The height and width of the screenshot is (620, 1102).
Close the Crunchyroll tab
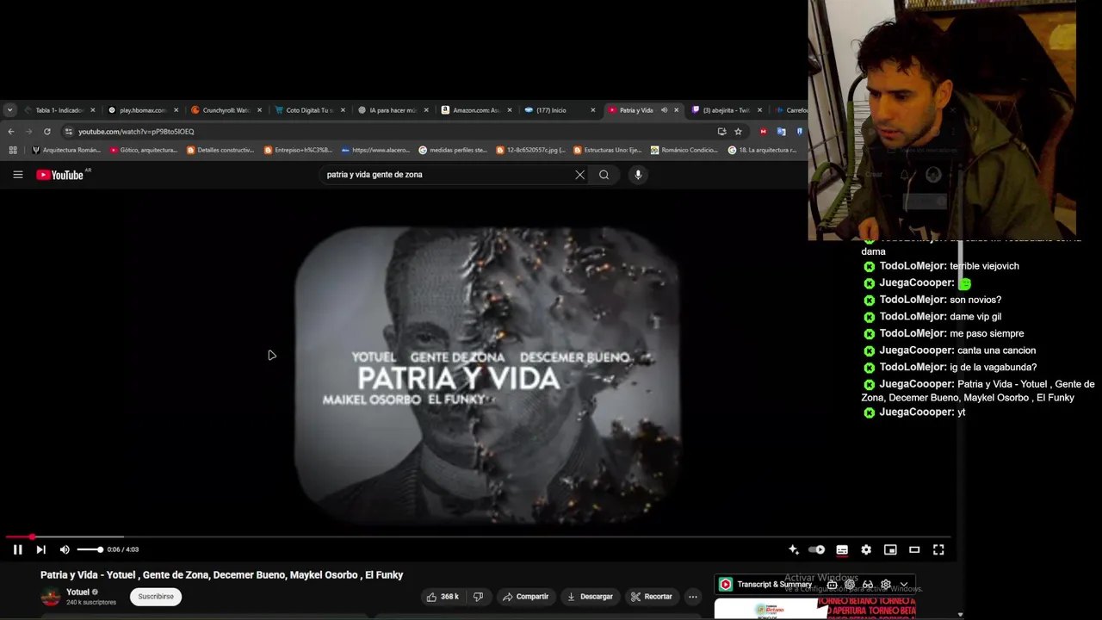[x=259, y=110]
